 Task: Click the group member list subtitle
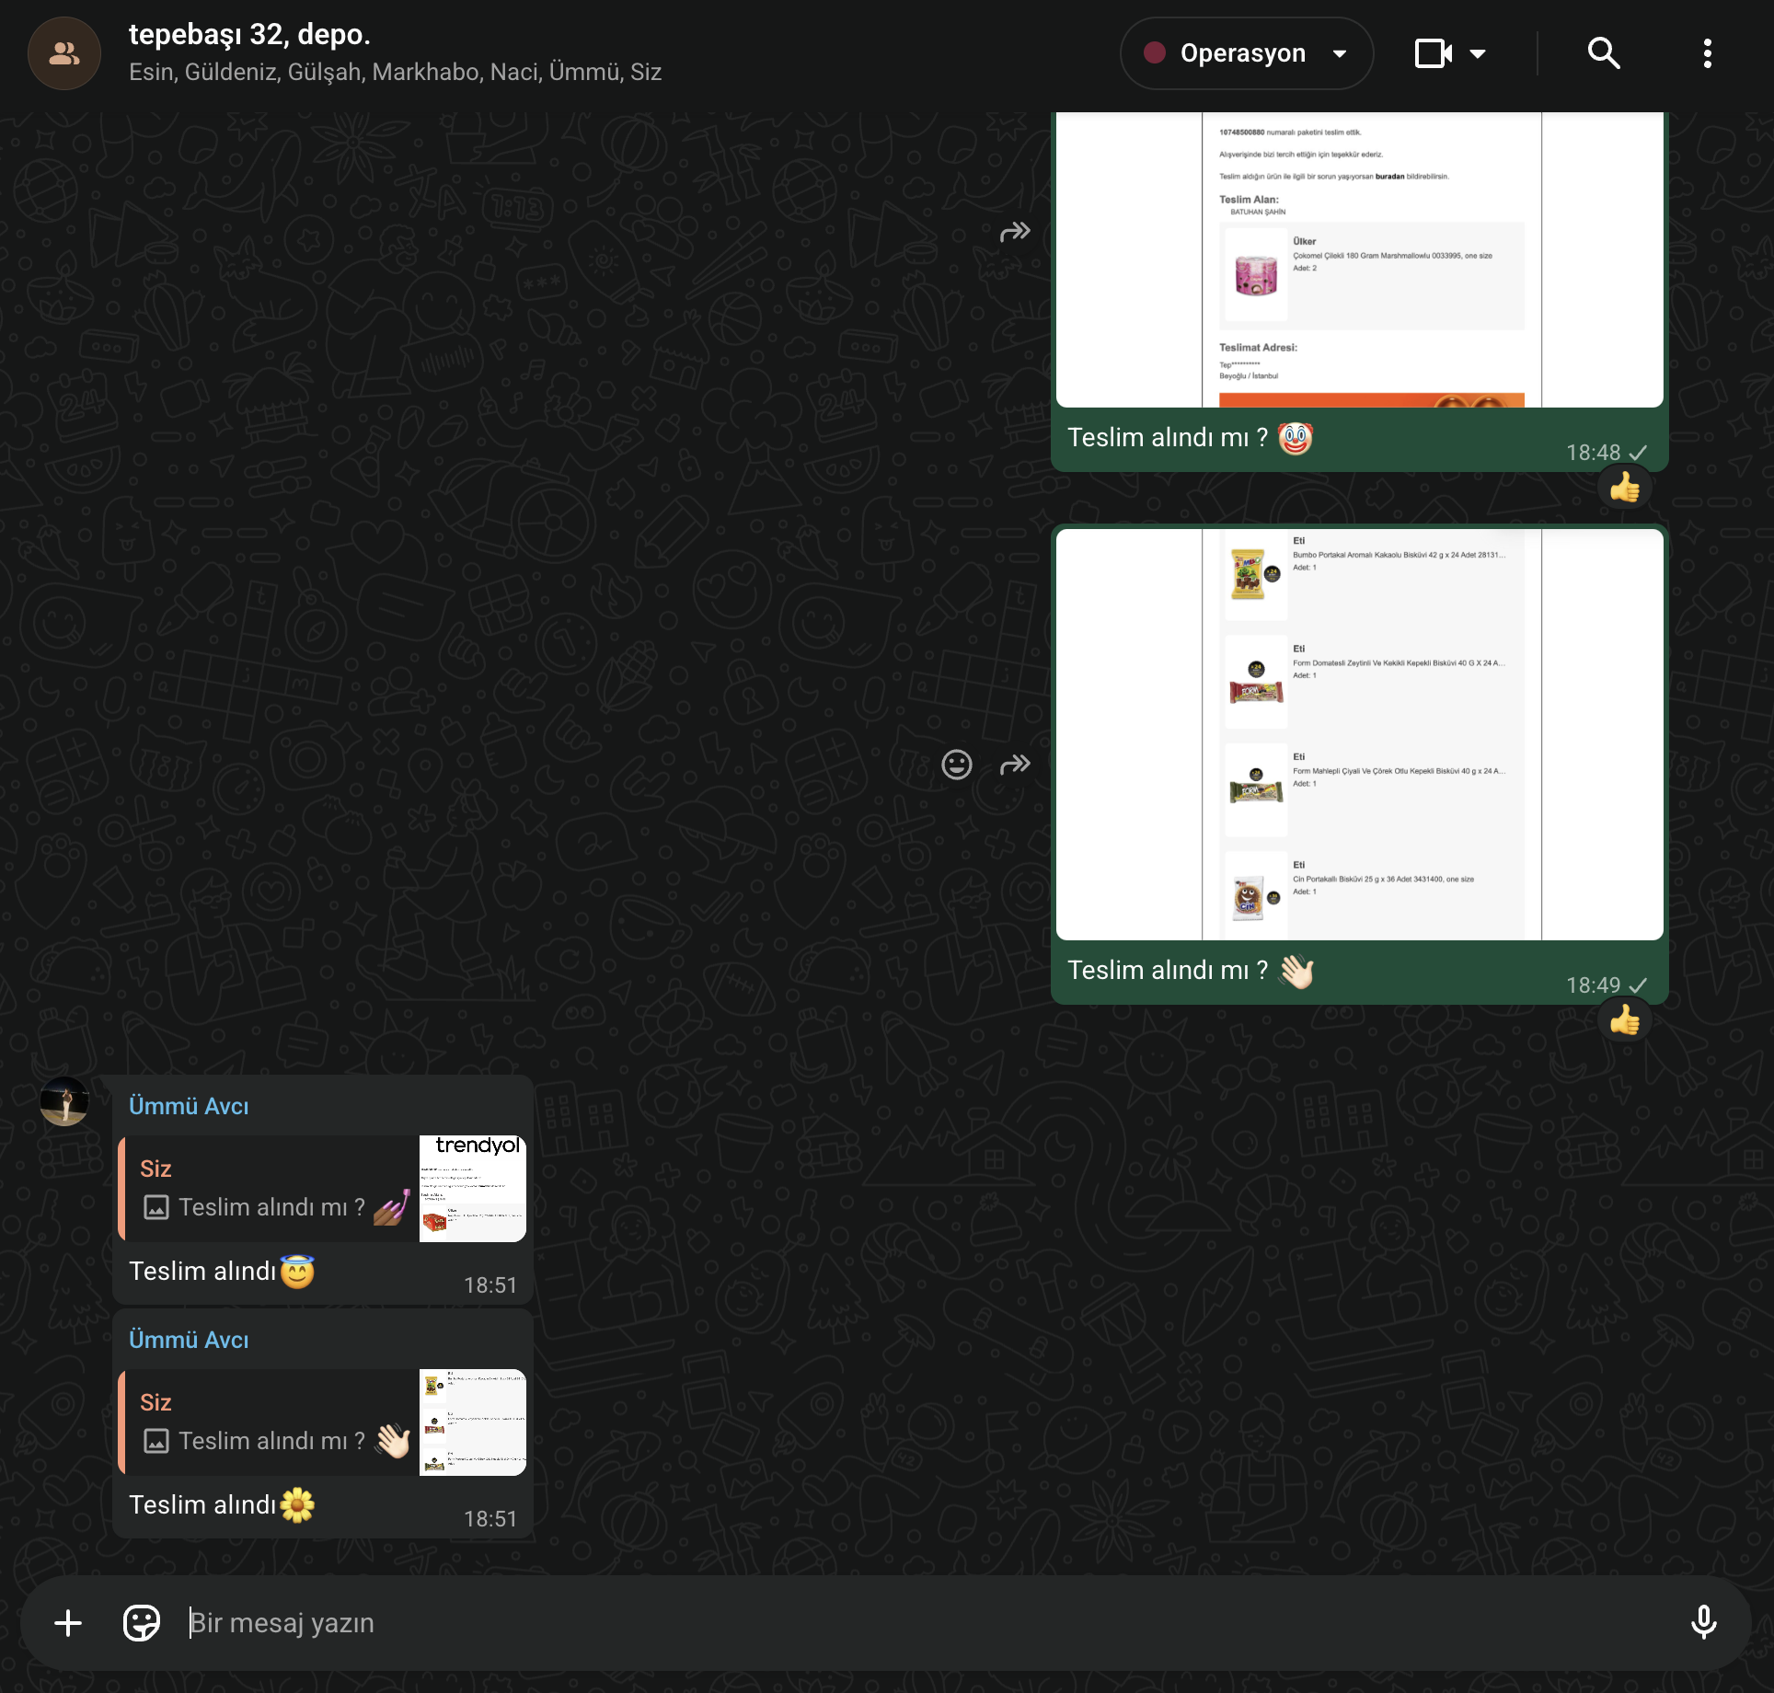tap(395, 72)
